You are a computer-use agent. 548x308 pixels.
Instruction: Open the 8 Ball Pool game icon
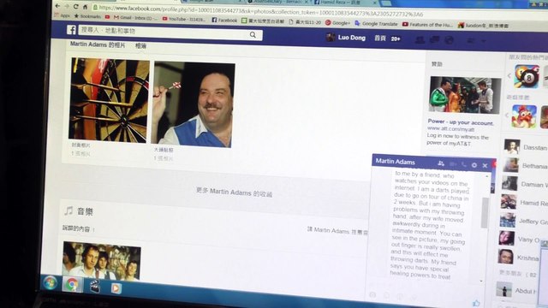[x=527, y=76]
